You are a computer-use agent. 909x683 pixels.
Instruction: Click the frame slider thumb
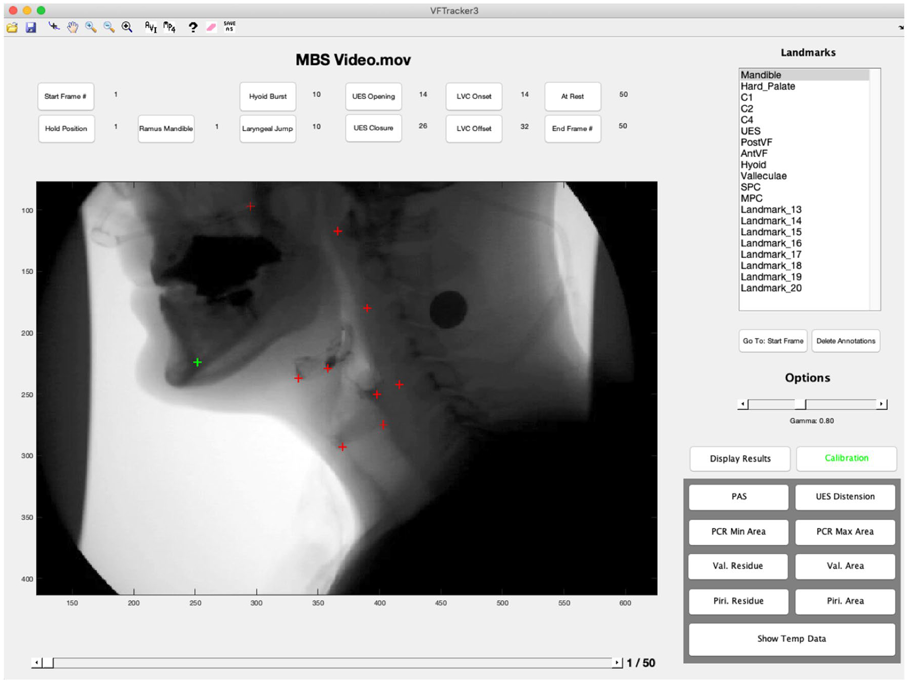point(48,663)
